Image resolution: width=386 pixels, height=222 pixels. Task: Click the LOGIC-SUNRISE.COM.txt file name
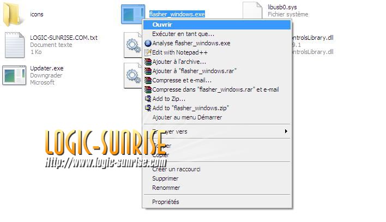coord(64,38)
